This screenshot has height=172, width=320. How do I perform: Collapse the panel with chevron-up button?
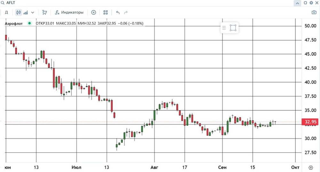[x=297, y=3]
